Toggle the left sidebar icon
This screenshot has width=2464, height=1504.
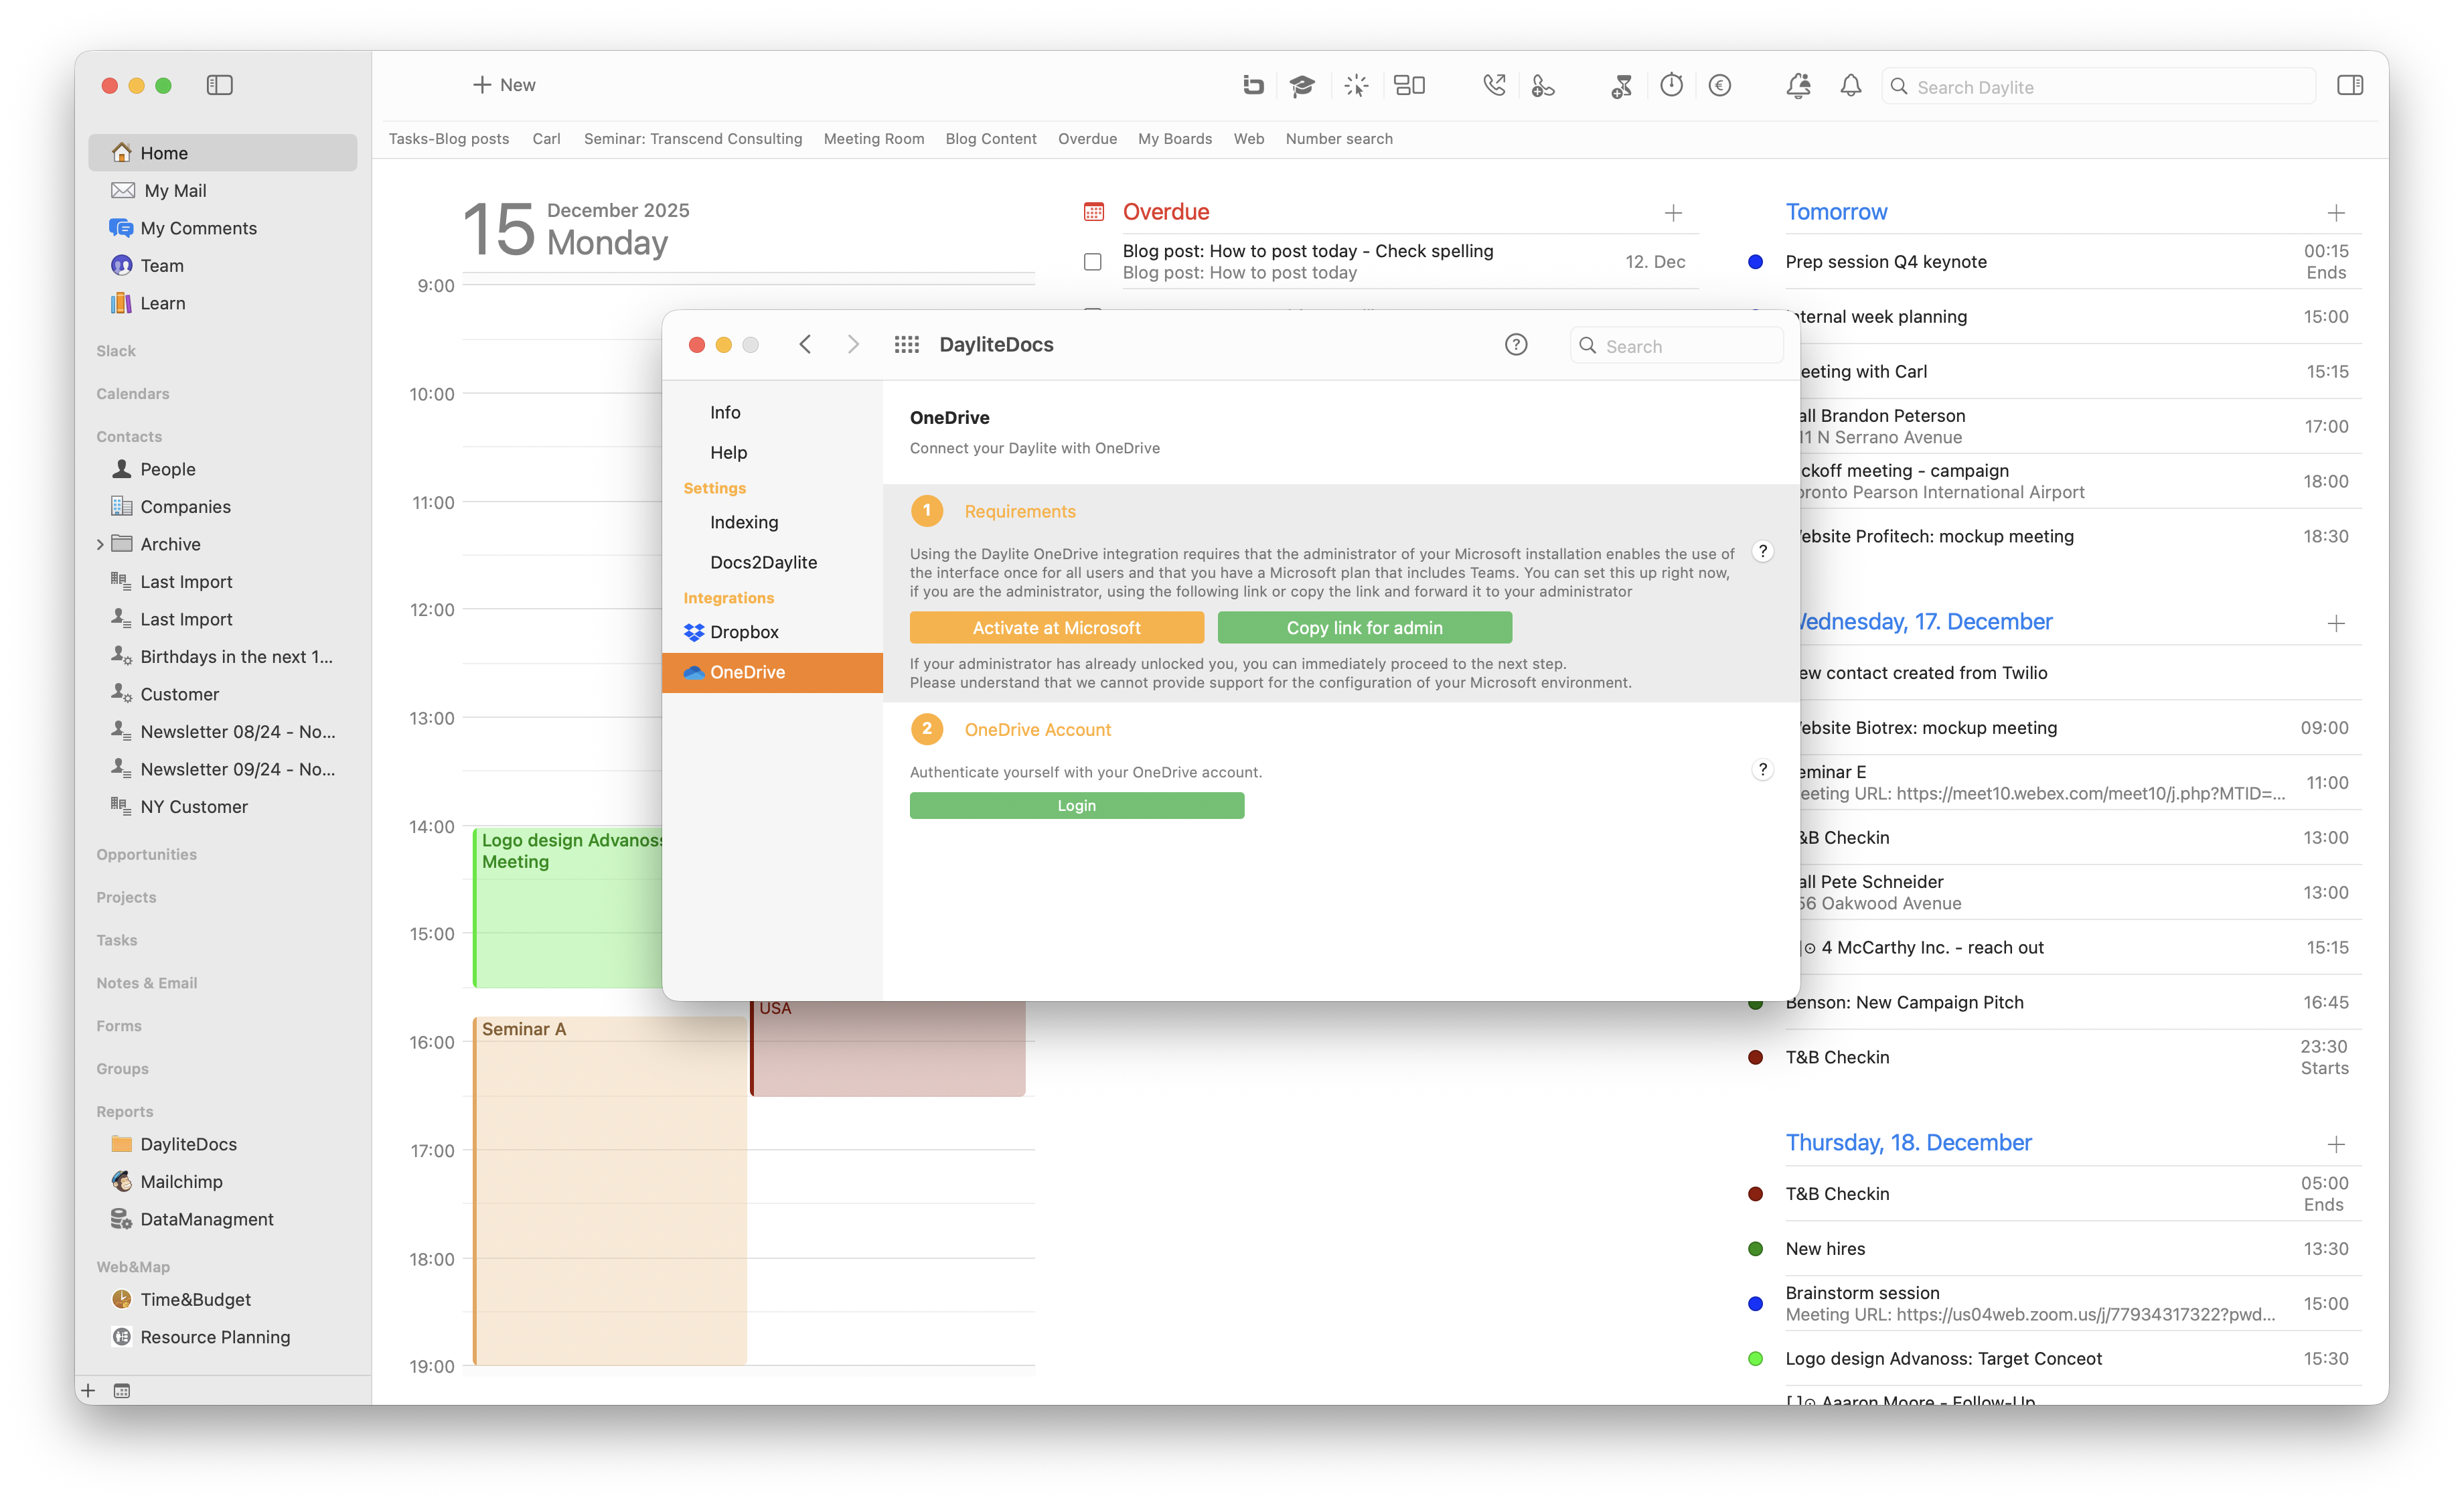click(x=219, y=85)
